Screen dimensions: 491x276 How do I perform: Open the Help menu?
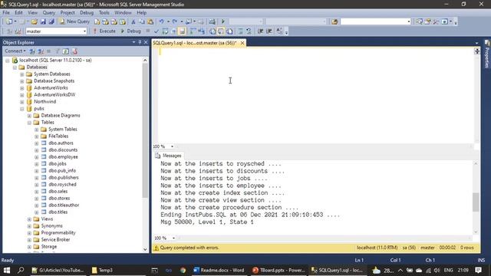point(141,12)
